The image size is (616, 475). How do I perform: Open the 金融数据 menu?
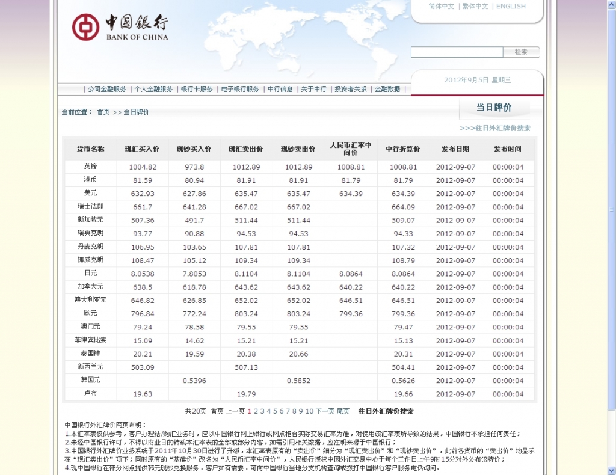[x=388, y=87]
